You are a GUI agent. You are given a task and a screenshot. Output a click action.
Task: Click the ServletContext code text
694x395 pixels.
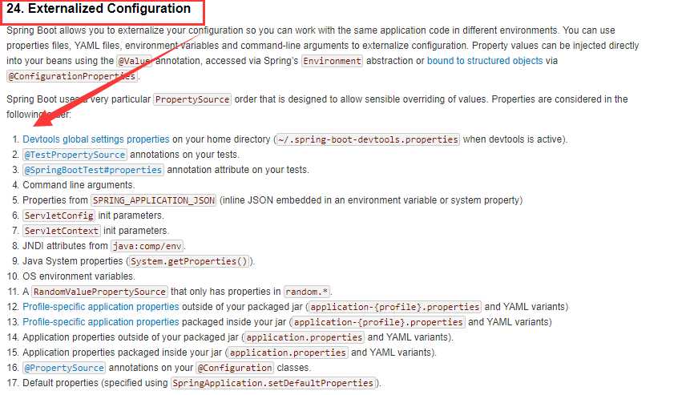click(x=63, y=231)
